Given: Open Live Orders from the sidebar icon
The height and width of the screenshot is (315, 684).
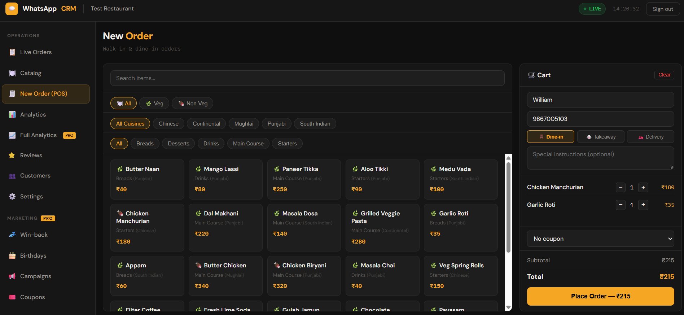Looking at the screenshot, I should pyautogui.click(x=12, y=52).
